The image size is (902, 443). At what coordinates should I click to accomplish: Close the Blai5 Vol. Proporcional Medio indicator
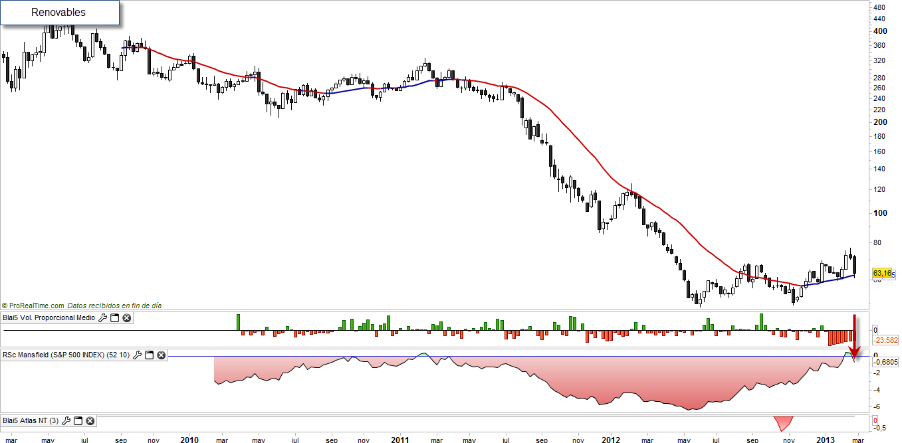click(126, 318)
